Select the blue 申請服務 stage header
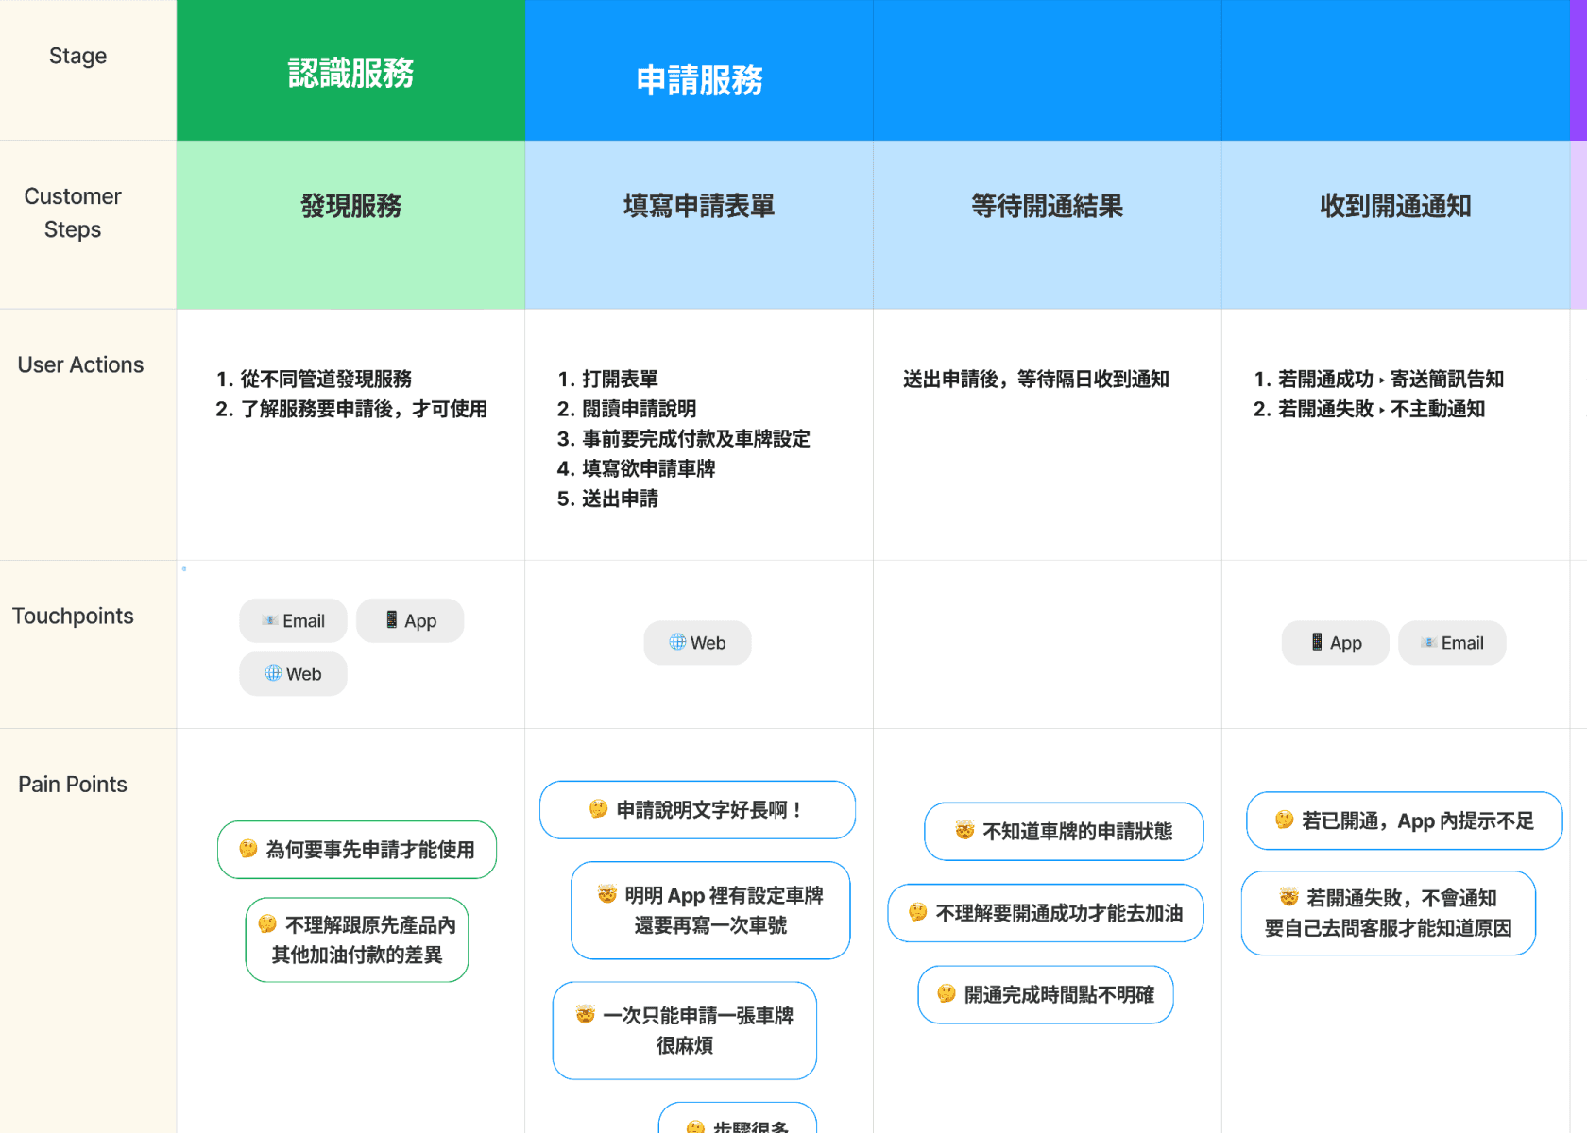The width and height of the screenshot is (1587, 1133). [x=699, y=70]
